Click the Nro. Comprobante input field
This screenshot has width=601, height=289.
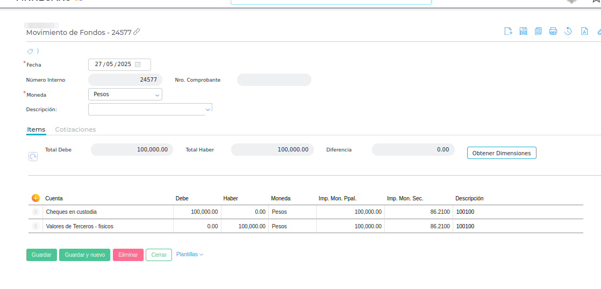click(x=274, y=80)
